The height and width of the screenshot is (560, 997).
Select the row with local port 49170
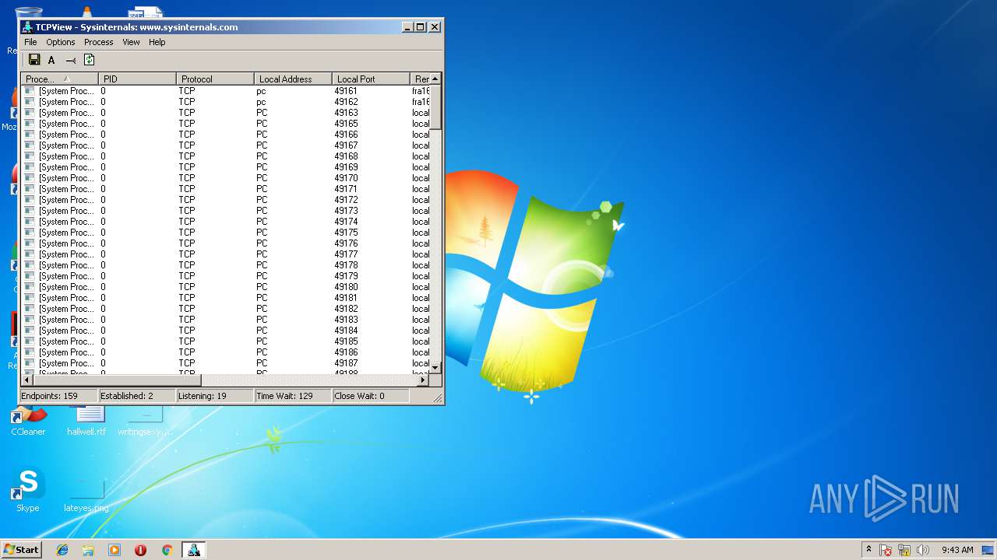pyautogui.click(x=225, y=178)
